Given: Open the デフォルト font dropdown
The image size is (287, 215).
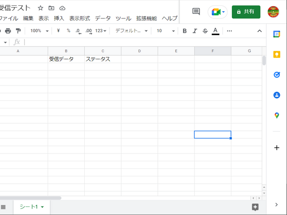Looking at the screenshot, I should point(131,31).
